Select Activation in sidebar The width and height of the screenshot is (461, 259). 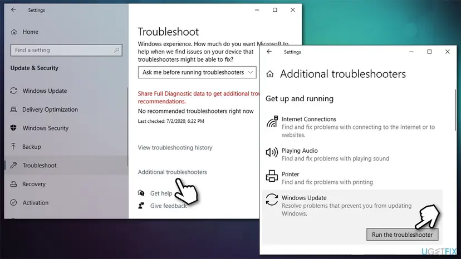(36, 203)
